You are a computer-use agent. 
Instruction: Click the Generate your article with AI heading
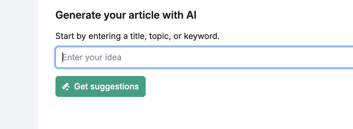coord(126,15)
